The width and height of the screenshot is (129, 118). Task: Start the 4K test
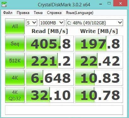[15, 78]
